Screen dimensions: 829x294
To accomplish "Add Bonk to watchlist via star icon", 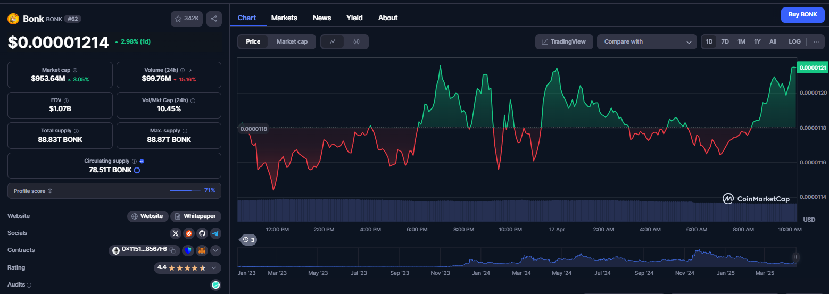I will pos(187,19).
